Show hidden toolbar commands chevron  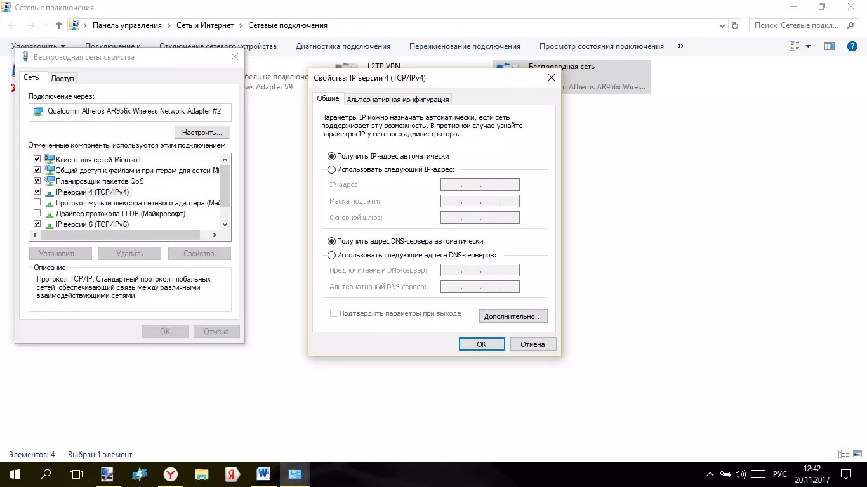pyautogui.click(x=681, y=46)
